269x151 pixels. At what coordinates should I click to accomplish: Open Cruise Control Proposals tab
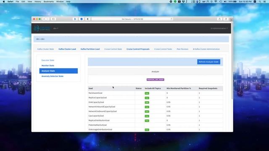[x=138, y=49]
